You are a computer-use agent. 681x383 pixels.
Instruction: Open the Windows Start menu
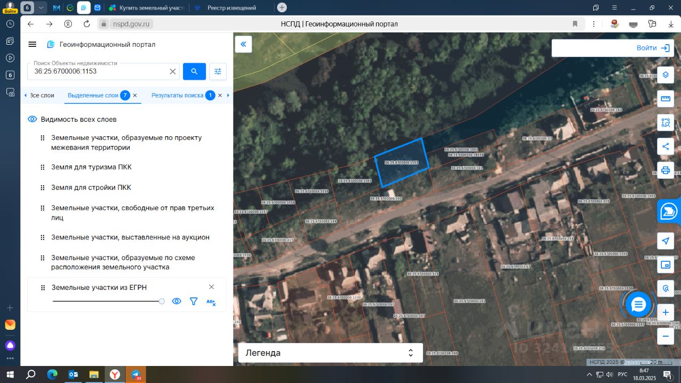tap(10, 374)
